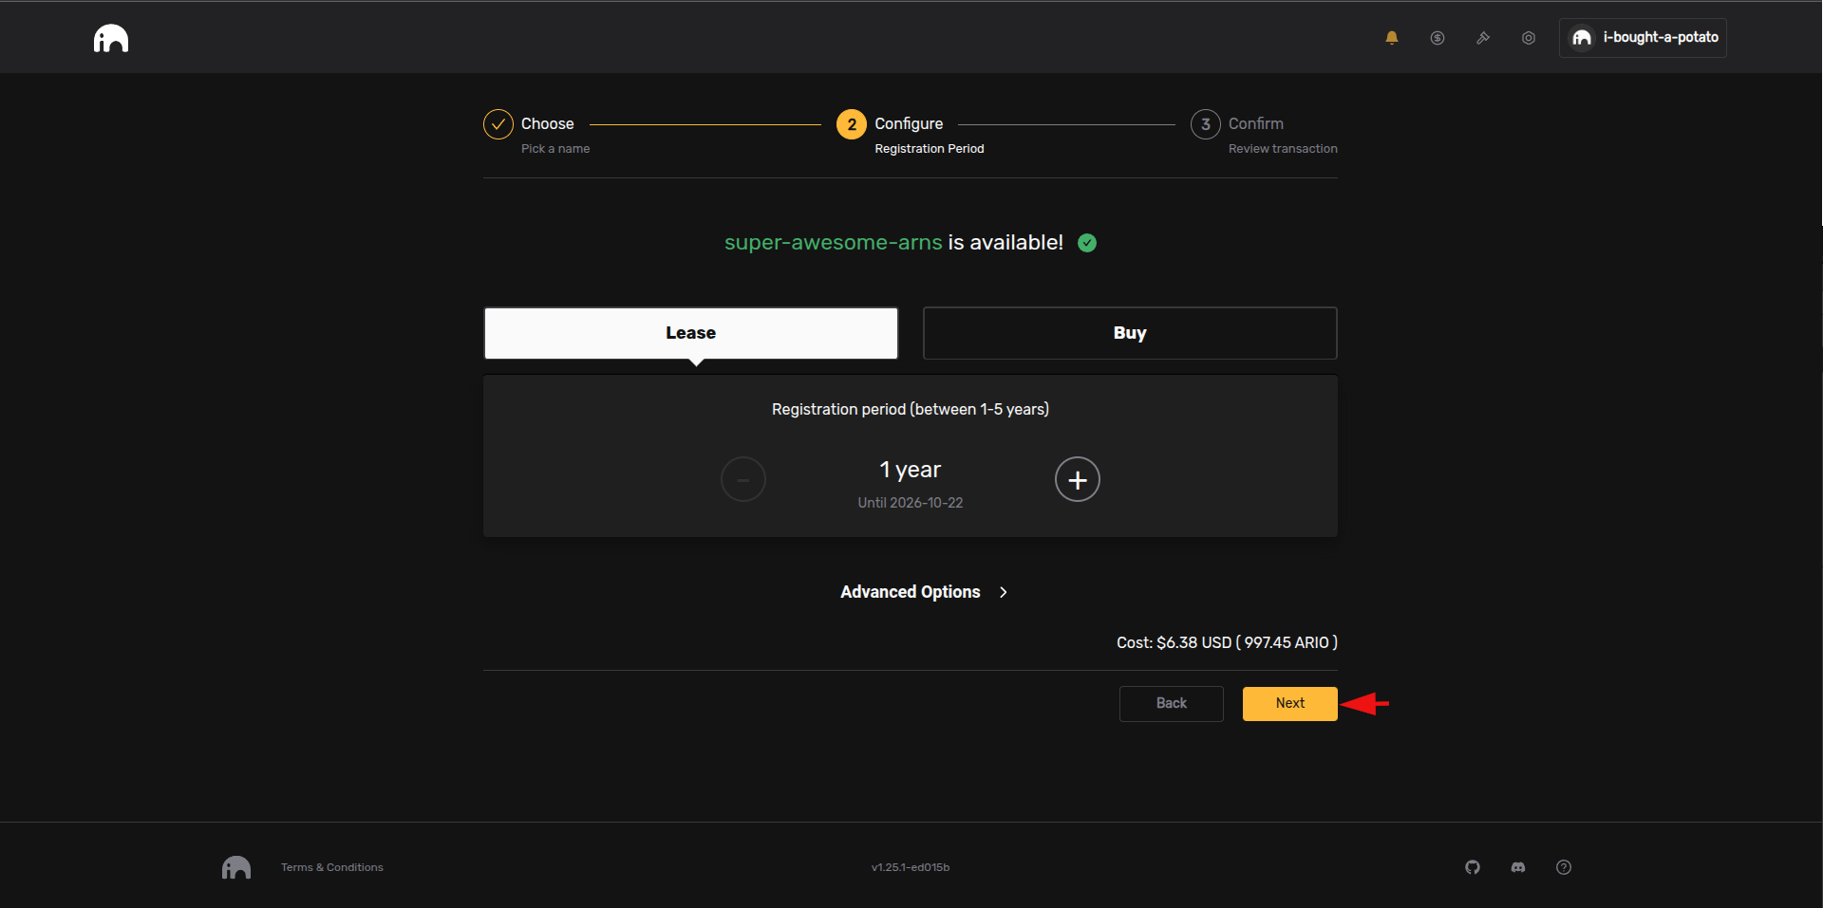Viewport: 1823px width, 908px height.
Task: Open settings hexagon icon in header
Action: [x=1528, y=38]
